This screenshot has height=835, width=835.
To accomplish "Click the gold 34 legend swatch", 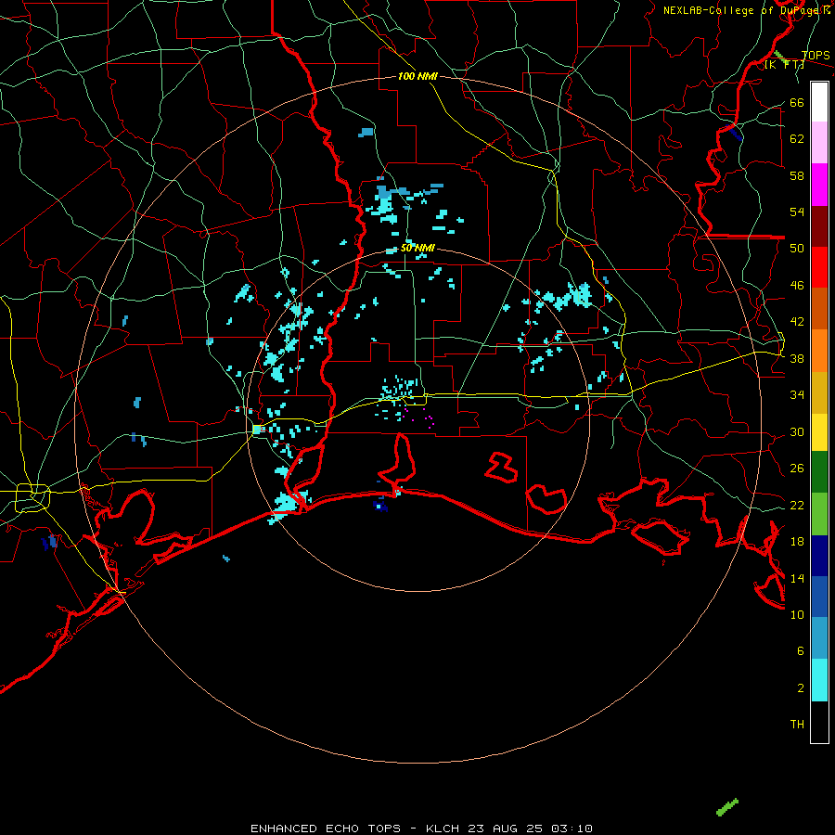I will pos(819,392).
